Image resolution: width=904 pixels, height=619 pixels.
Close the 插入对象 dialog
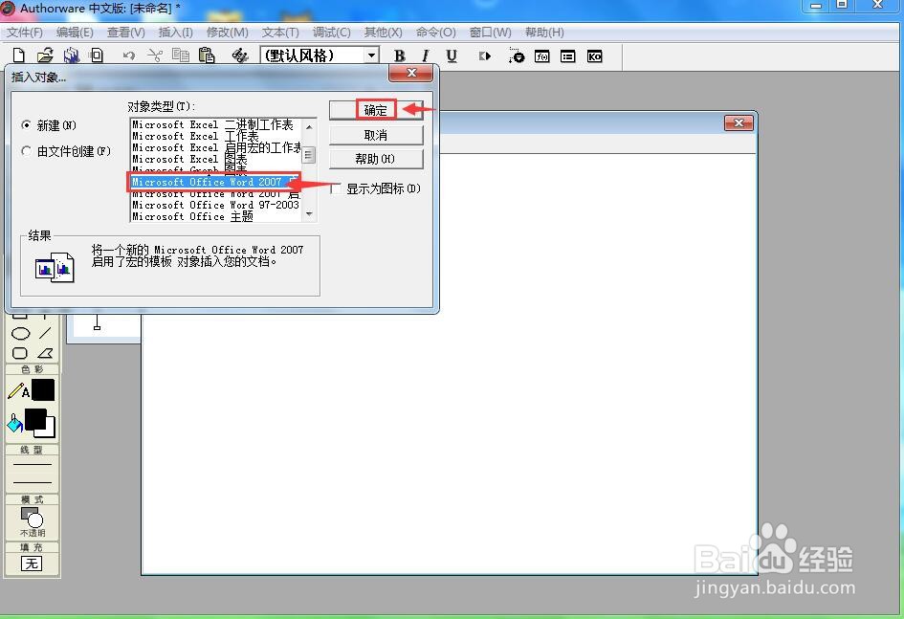click(411, 74)
